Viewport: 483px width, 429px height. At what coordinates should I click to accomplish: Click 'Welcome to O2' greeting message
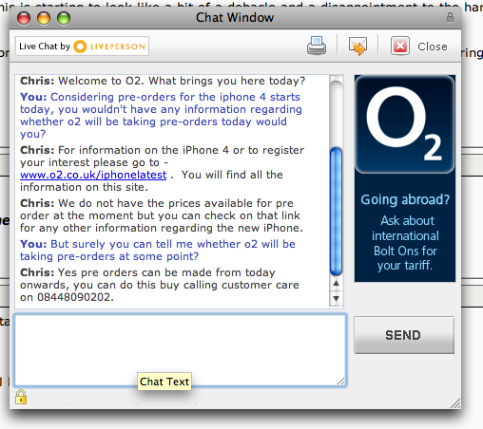[163, 81]
